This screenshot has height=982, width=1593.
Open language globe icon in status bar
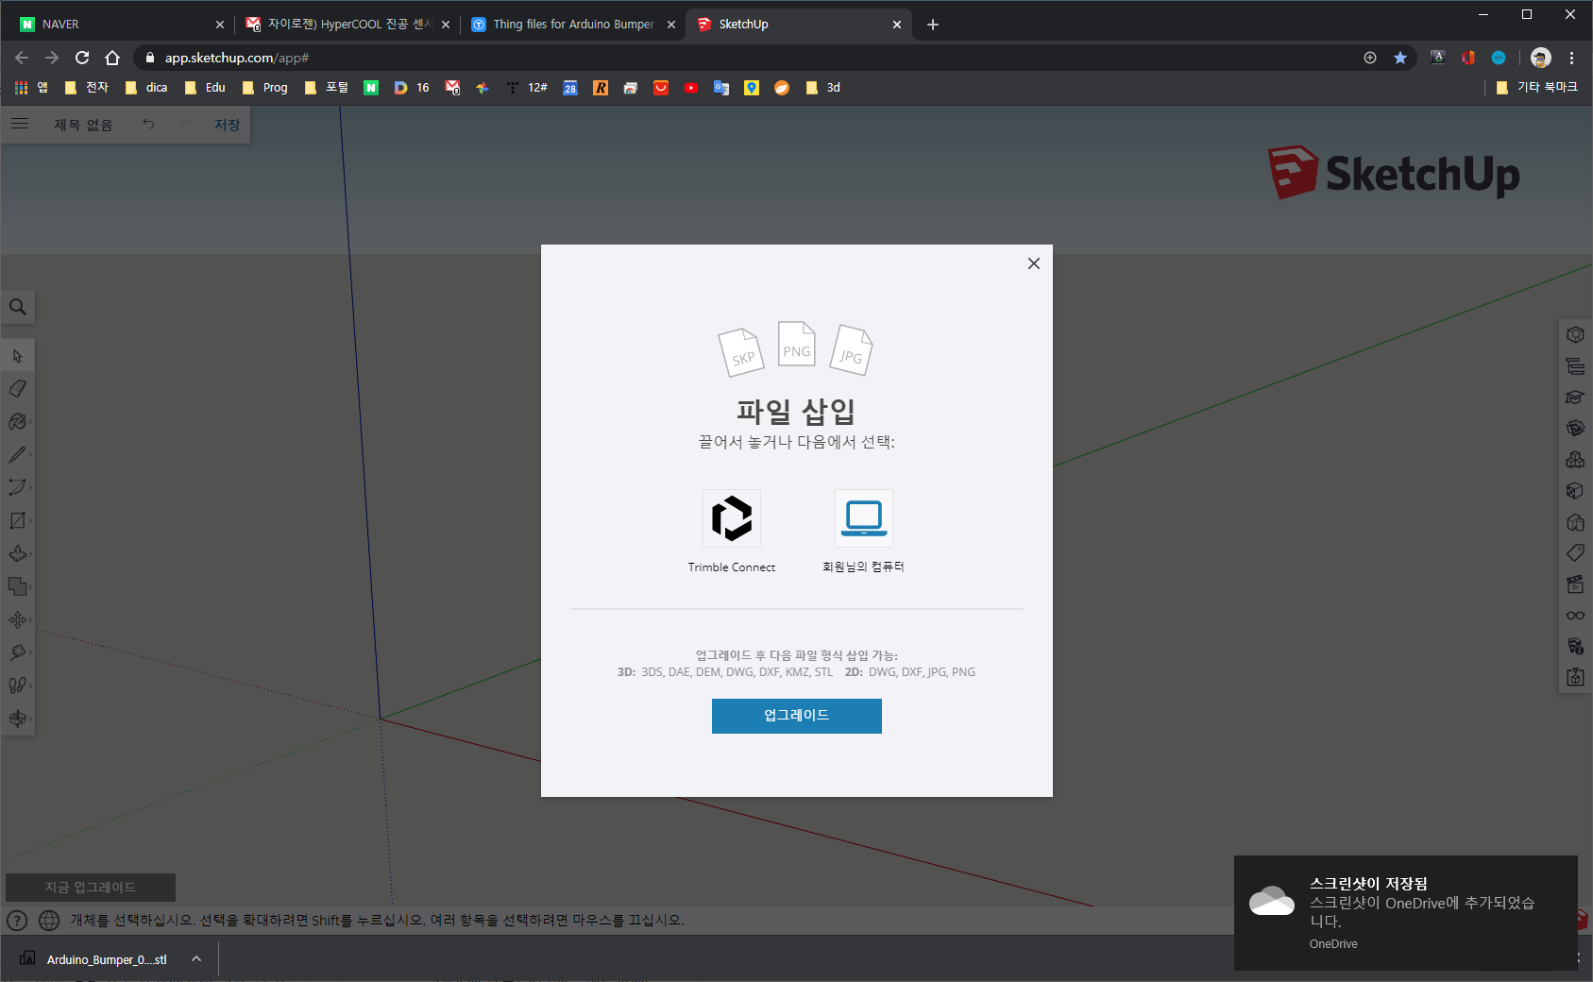49,921
